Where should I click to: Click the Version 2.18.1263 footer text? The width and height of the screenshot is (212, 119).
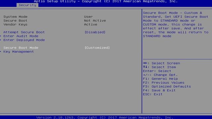coord(105,117)
